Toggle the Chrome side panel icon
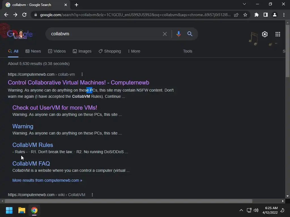The width and height of the screenshot is (290, 217). click(x=266, y=15)
